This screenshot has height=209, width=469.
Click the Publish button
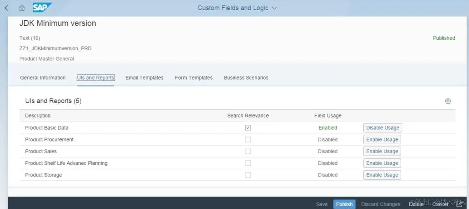tap(344, 204)
